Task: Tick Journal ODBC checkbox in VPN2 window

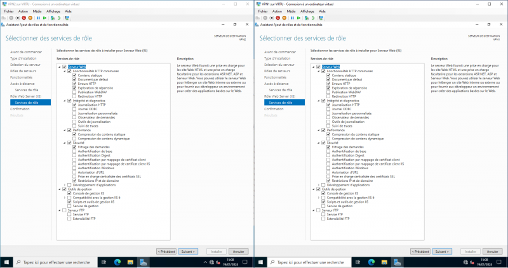Action: tap(74, 109)
